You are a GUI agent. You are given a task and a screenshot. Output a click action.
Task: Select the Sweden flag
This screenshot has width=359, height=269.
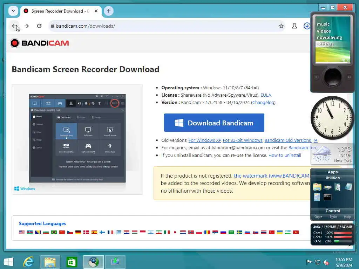coord(239,232)
